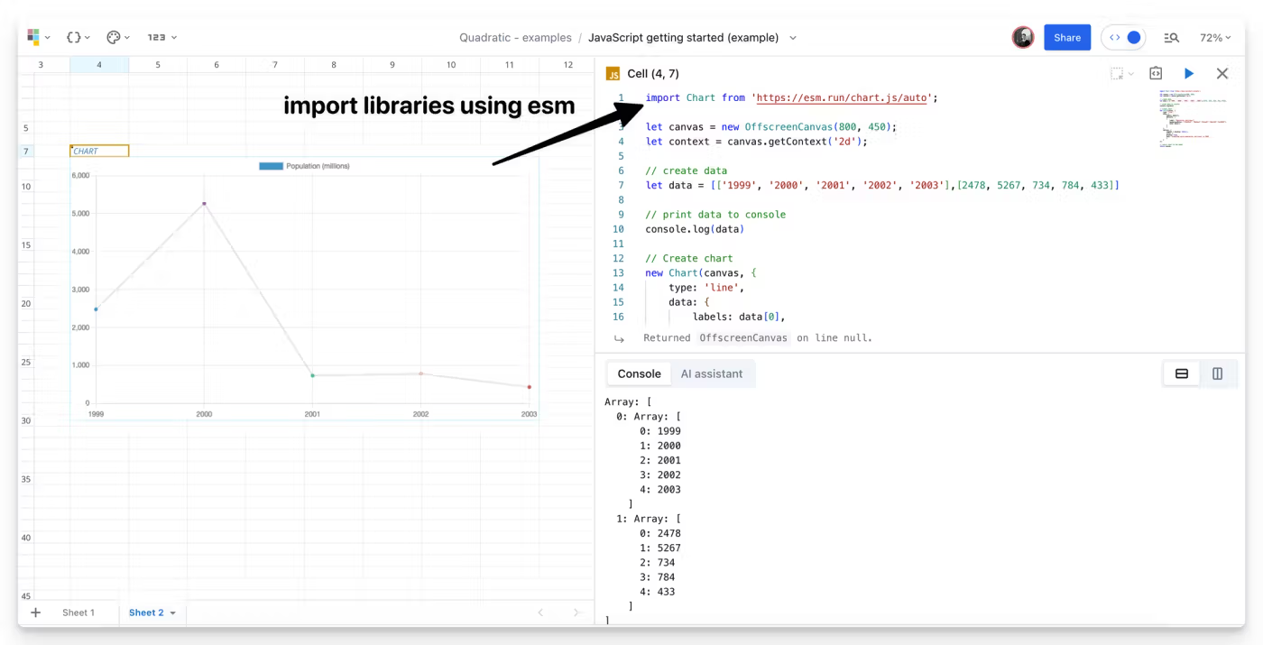Click the Population (millions) chart legend
The image size is (1263, 645).
coord(304,166)
